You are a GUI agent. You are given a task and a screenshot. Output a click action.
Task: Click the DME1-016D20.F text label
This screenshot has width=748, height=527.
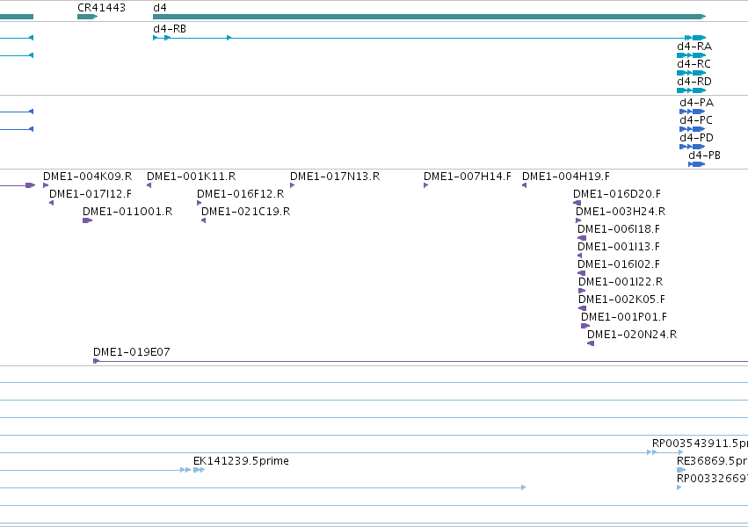pyautogui.click(x=617, y=194)
